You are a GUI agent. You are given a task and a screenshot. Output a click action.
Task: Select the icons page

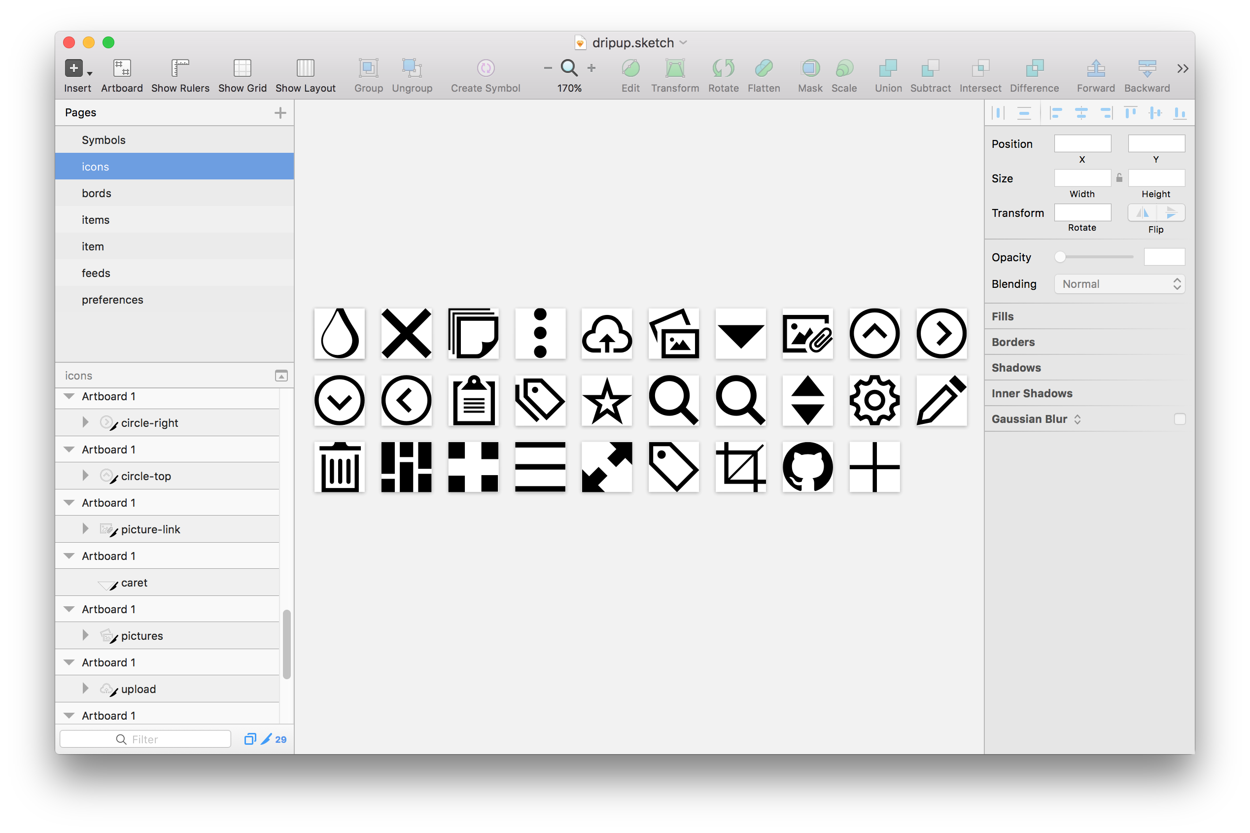174,166
